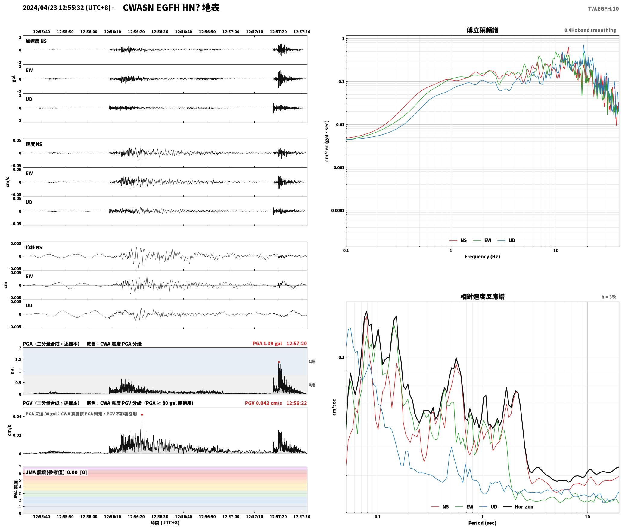The width and height of the screenshot is (622, 529).
Task: Click the 位移 NS trace label
Action: (34, 247)
